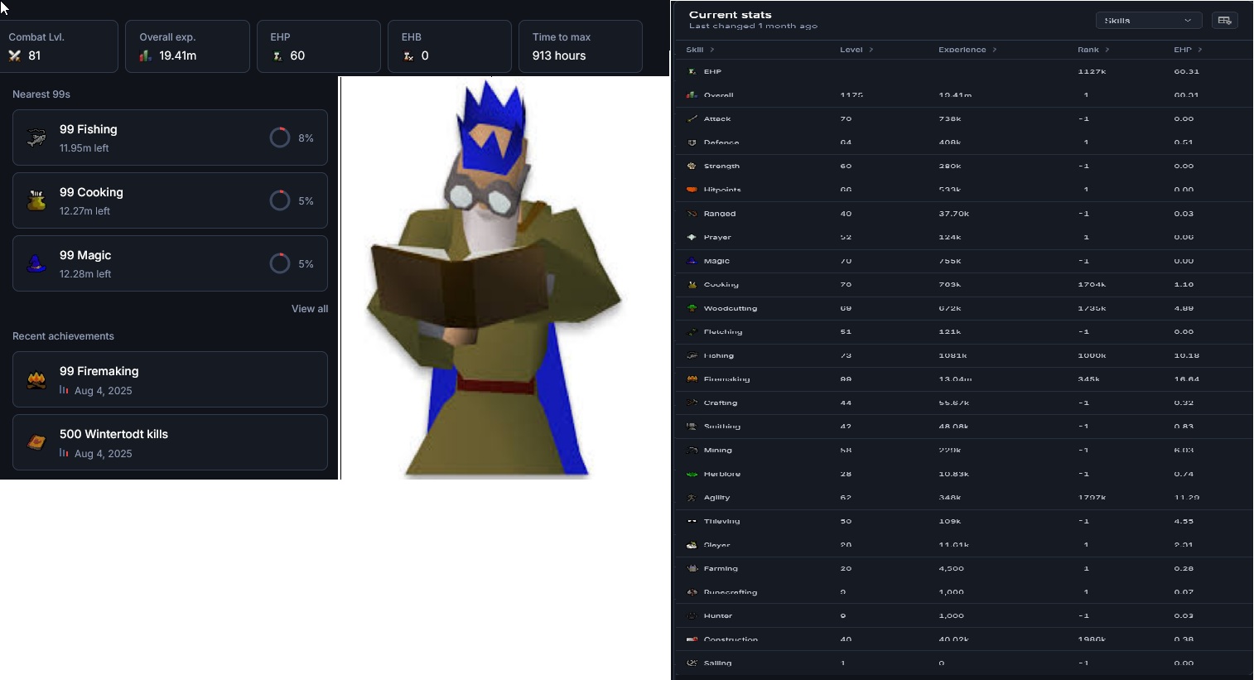
Task: Click the 'Recent achievements' heading
Action: click(63, 336)
